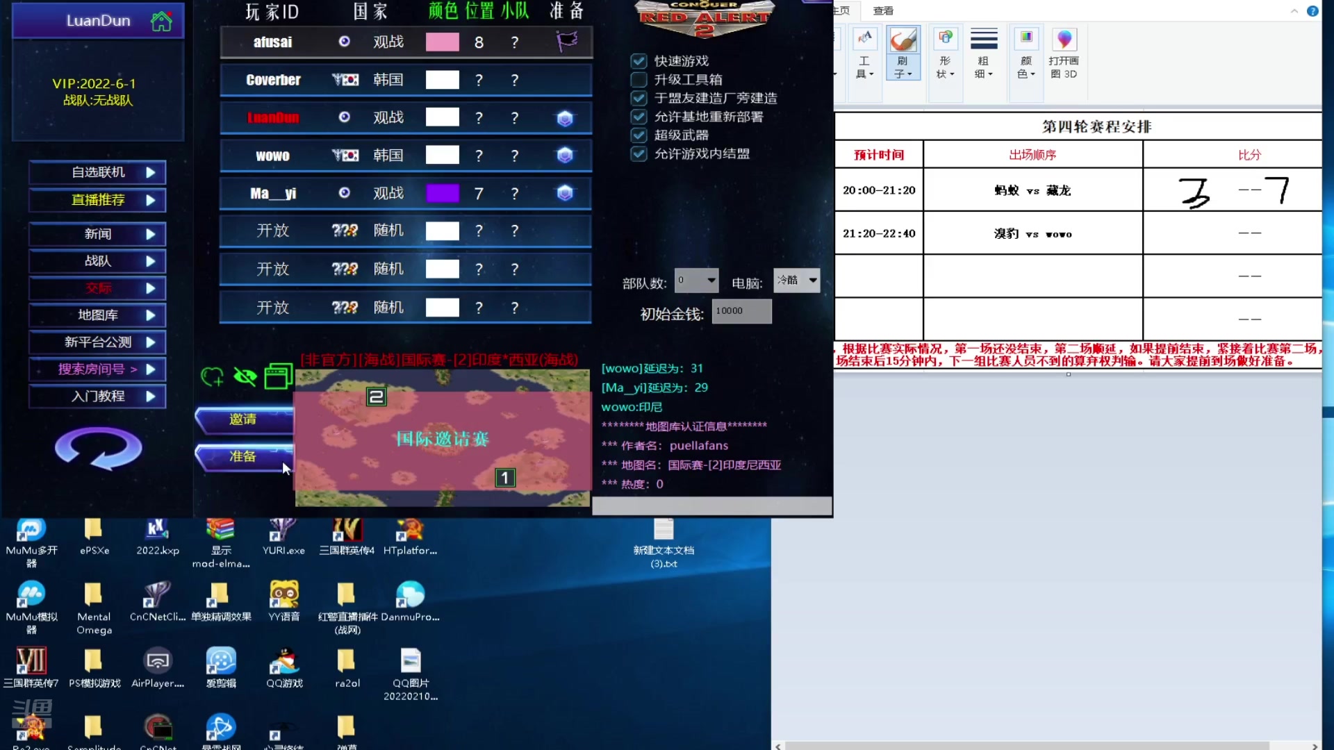
Task: Open the 交际 sidebar menu item
Action: pyautogui.click(x=97, y=288)
